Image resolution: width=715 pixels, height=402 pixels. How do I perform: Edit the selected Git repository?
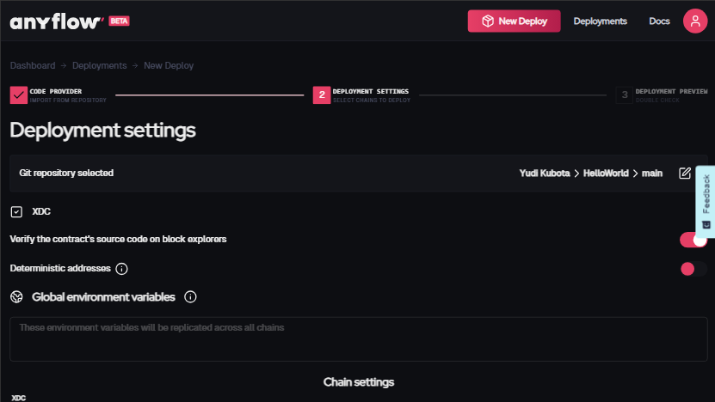(x=685, y=174)
